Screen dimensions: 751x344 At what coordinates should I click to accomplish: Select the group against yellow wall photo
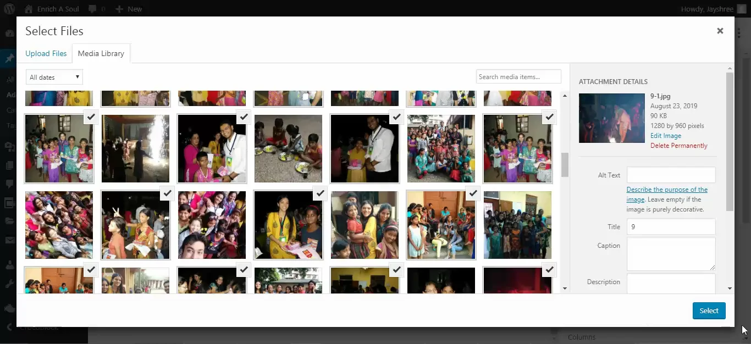(x=517, y=225)
